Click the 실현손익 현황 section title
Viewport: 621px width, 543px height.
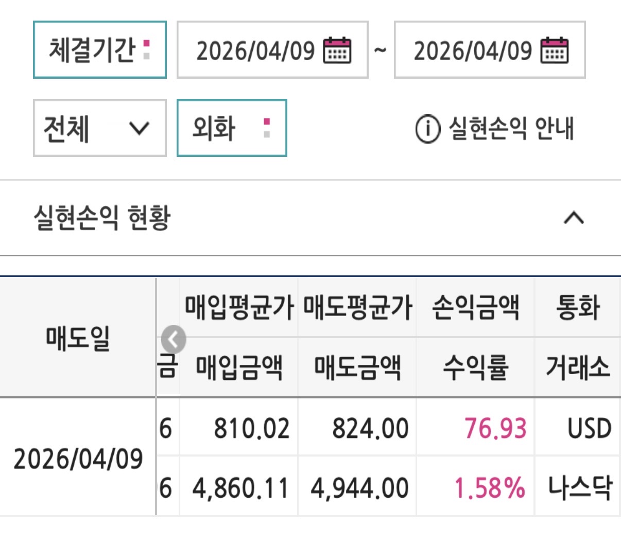(101, 218)
